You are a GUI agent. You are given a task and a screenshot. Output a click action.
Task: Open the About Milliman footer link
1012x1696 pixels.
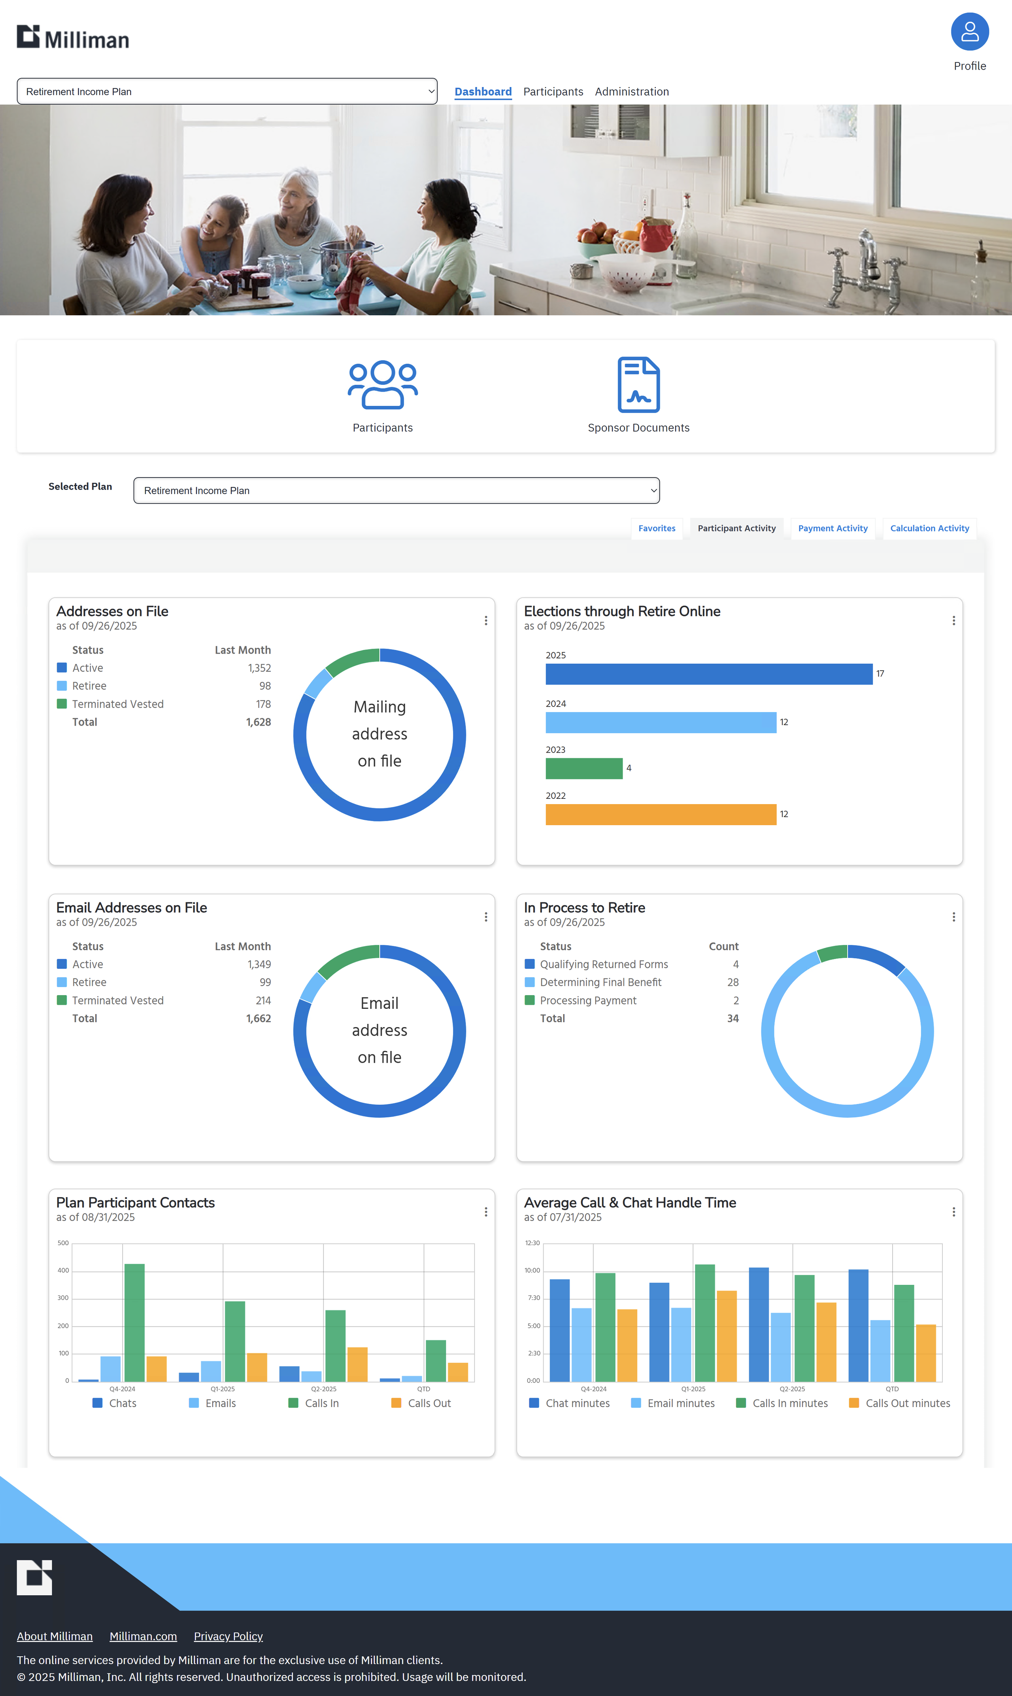55,1636
